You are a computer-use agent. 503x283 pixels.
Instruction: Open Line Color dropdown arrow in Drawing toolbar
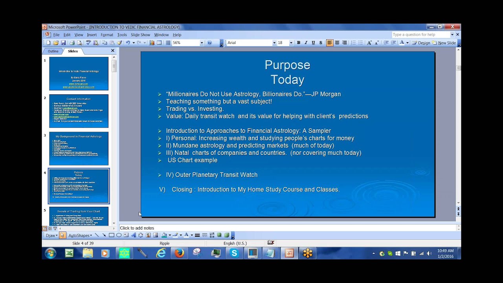[181, 235]
